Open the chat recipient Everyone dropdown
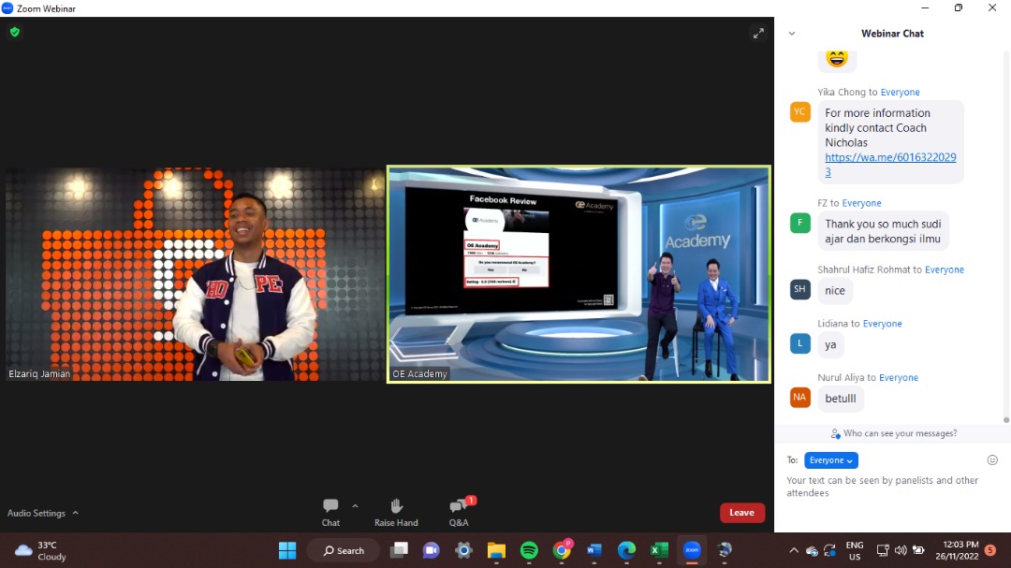 point(830,460)
